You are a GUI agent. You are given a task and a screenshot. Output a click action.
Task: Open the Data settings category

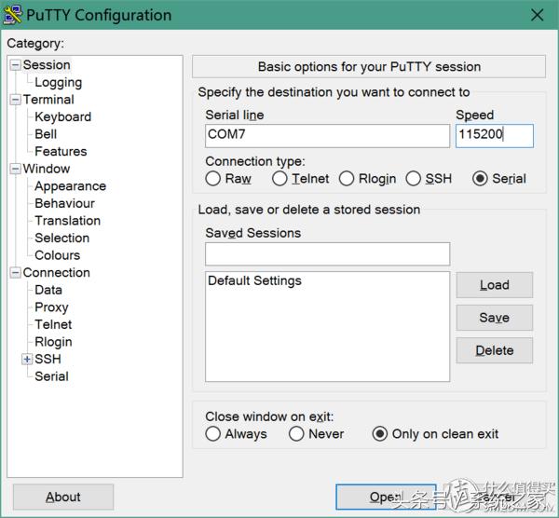click(x=48, y=290)
